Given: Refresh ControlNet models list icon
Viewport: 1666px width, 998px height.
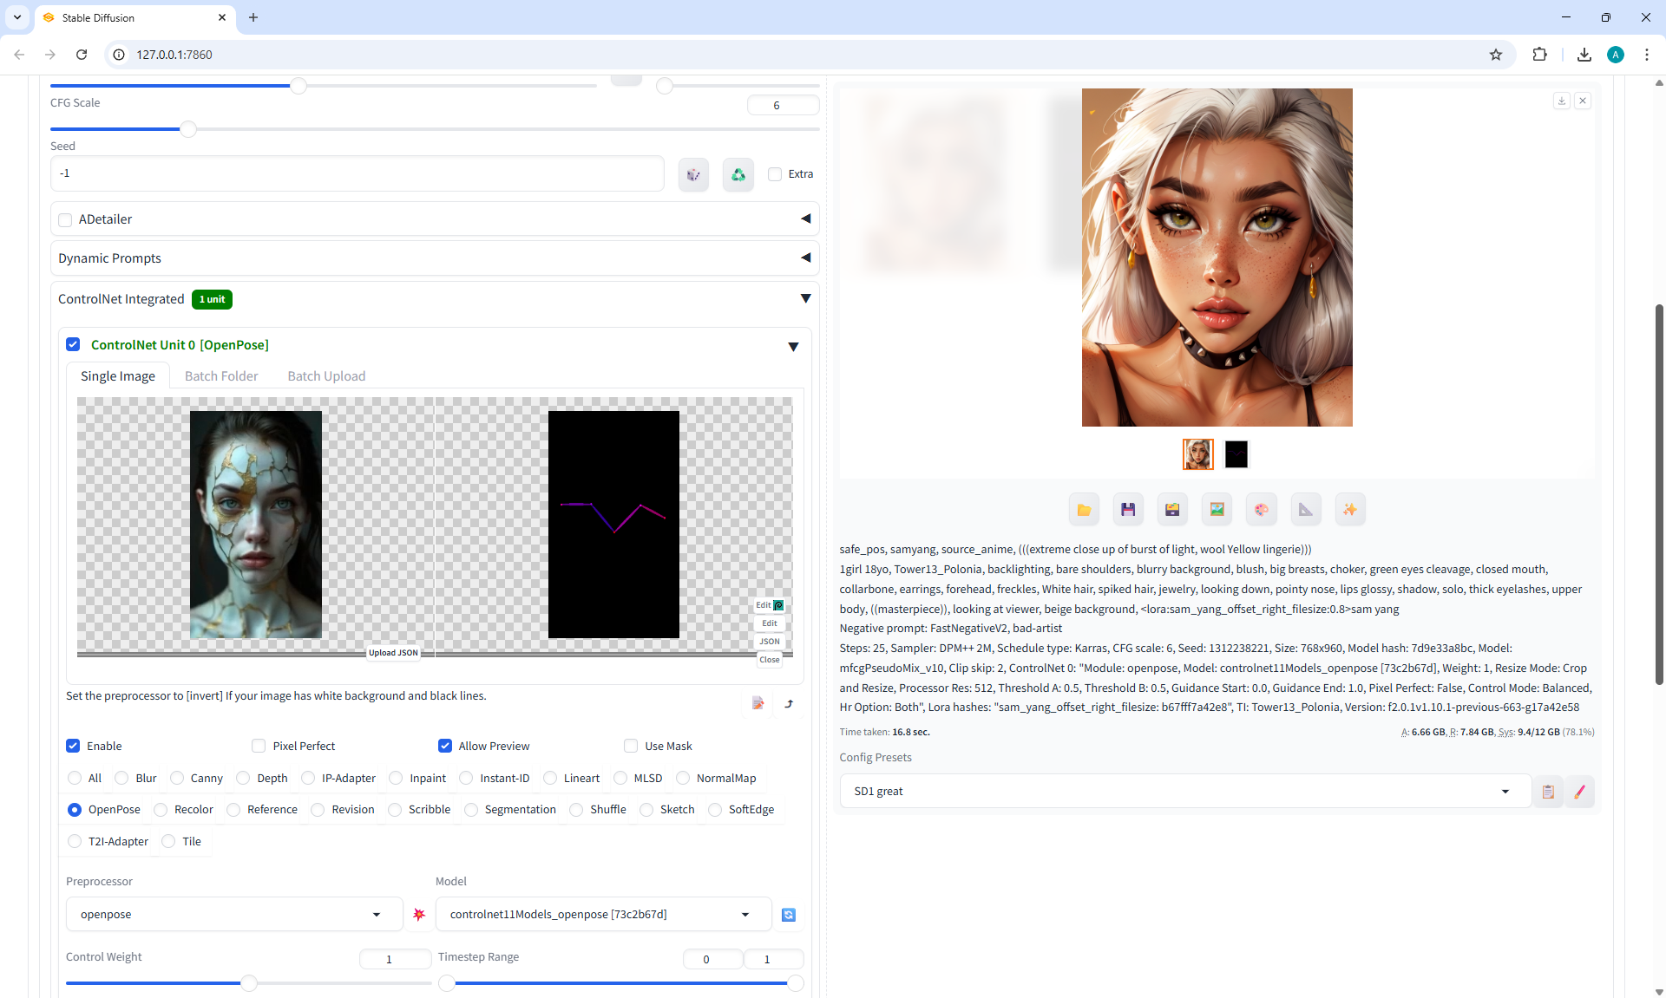Looking at the screenshot, I should [x=788, y=915].
